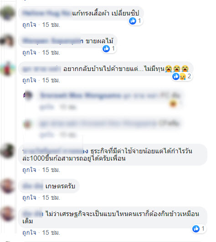The image size is (216, 242).
Task: Like the เกษตรครับ comment
Action: point(29,197)
